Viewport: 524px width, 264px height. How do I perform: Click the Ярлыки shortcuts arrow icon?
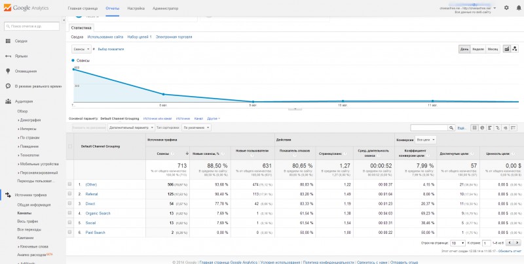click(8, 56)
